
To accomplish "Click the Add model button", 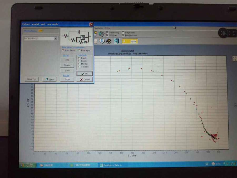I will coord(67,60).
